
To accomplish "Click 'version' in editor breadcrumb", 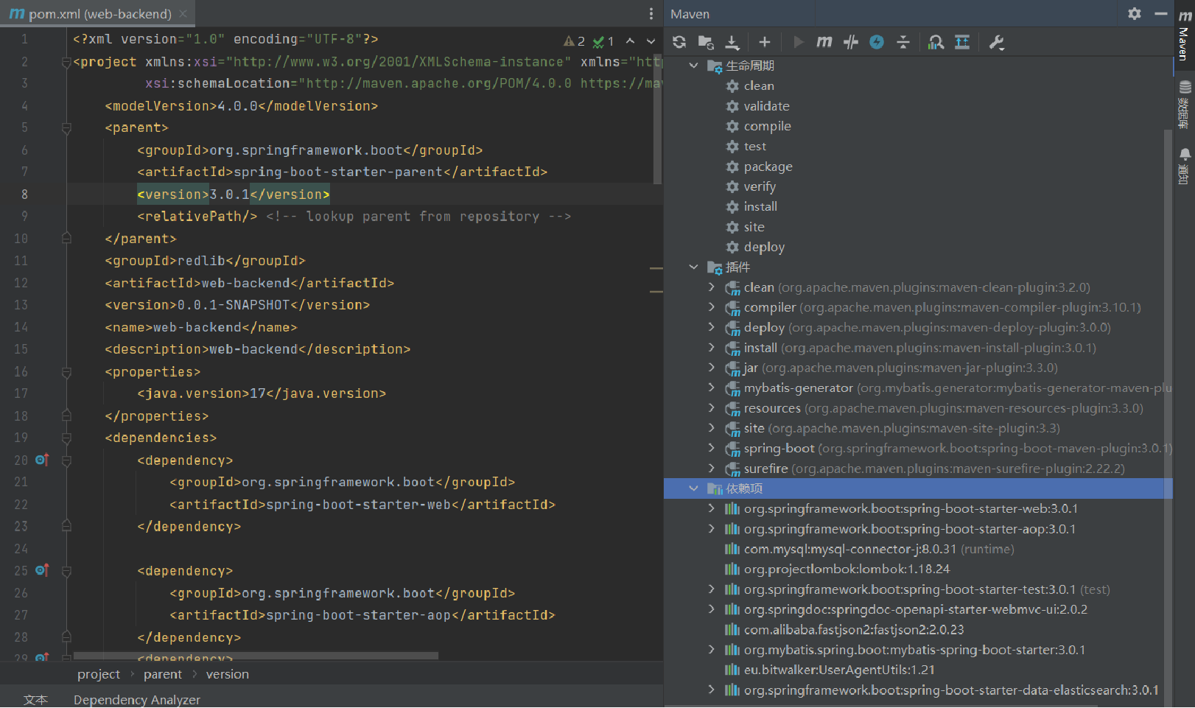I will point(228,674).
